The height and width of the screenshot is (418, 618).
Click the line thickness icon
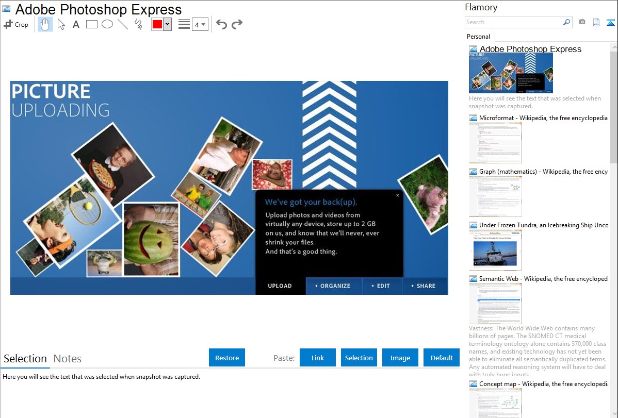tap(184, 24)
